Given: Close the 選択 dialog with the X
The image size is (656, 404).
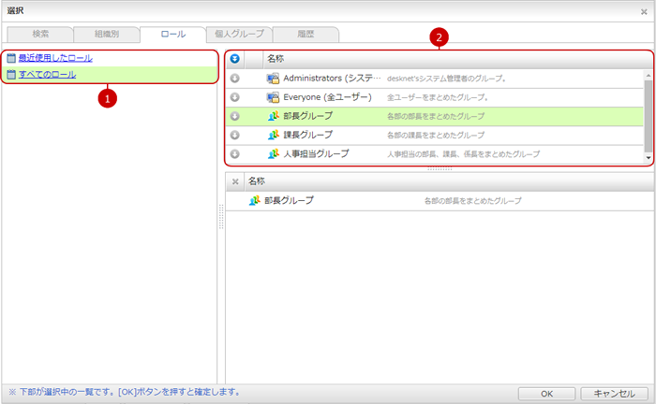Looking at the screenshot, I should coord(643,10).
